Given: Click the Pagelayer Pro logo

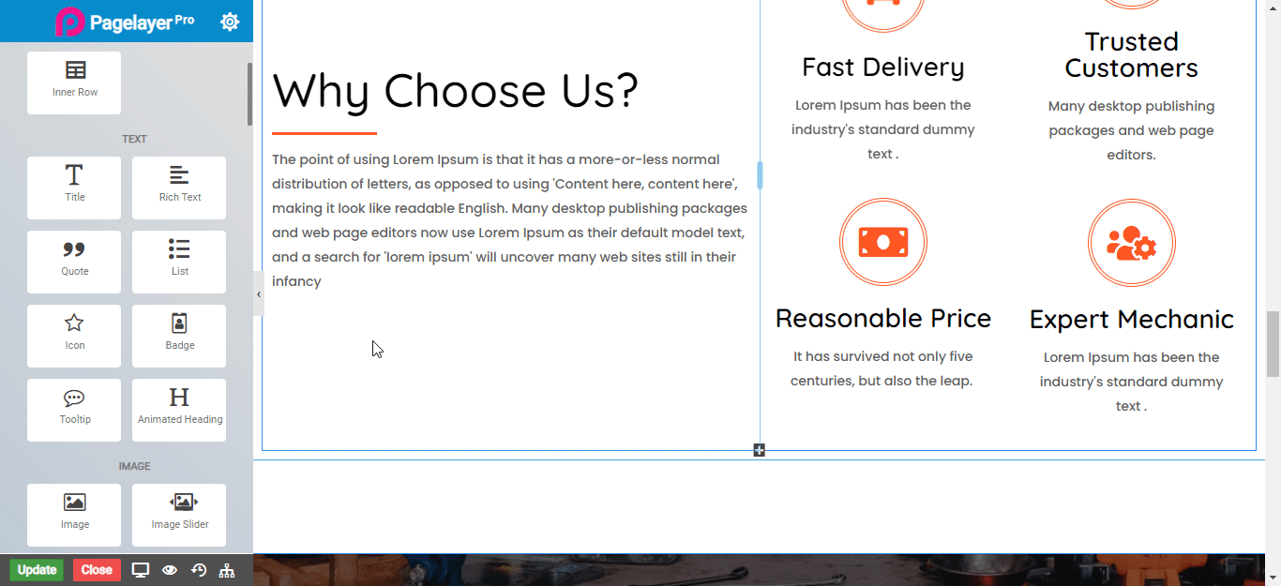Looking at the screenshot, I should (x=124, y=22).
